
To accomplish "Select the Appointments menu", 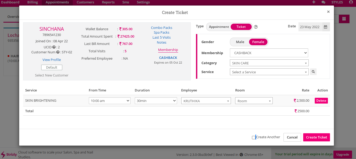I will point(57,2).
